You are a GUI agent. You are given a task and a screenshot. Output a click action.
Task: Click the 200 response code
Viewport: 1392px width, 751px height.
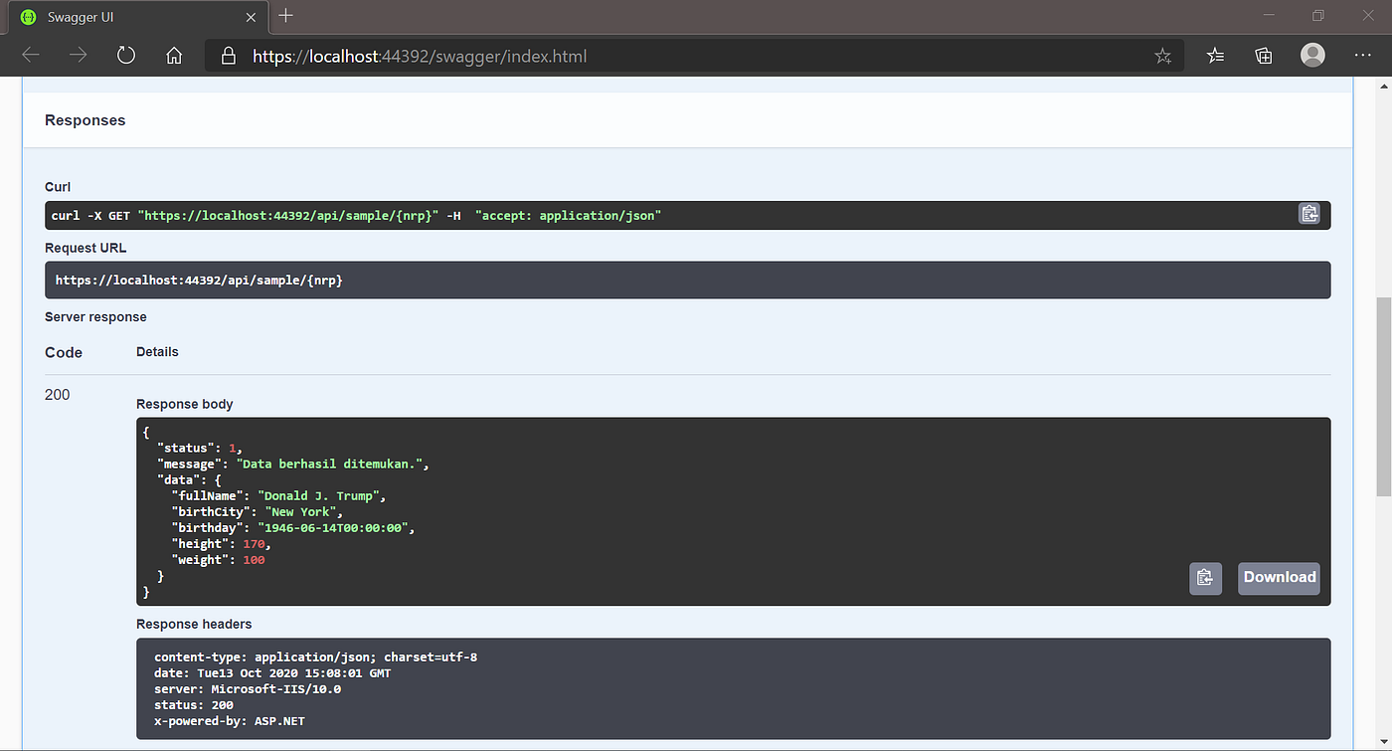pos(57,394)
